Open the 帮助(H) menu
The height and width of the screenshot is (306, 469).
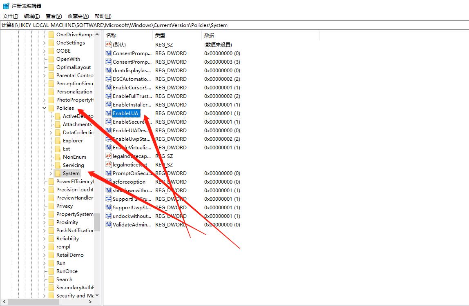pos(103,16)
